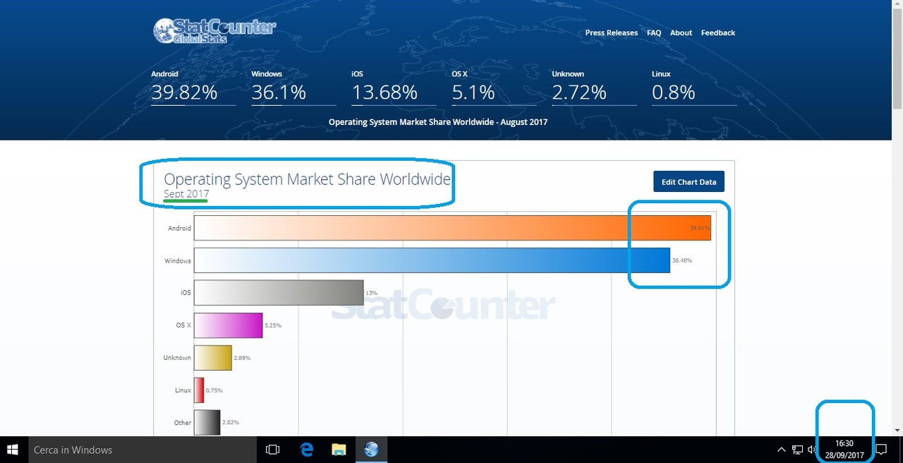This screenshot has height=463, width=903.
Task: Click the Cerca in Windows search box
Action: click(x=141, y=450)
